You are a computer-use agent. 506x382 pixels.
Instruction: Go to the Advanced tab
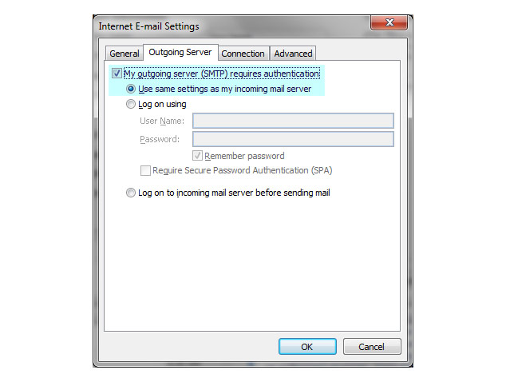293,54
